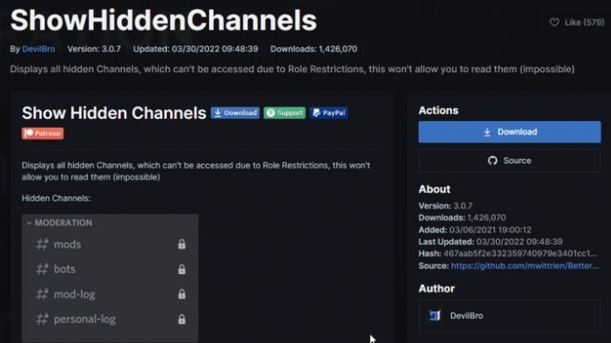The width and height of the screenshot is (611, 343).
Task: Click hash icon of personal-log channel
Action: (42, 319)
